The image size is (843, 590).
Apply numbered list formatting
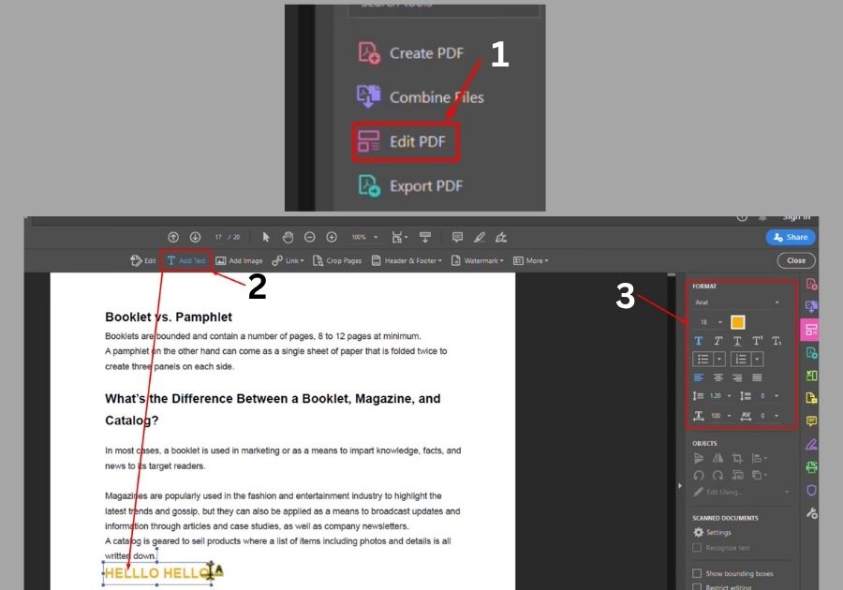(740, 359)
